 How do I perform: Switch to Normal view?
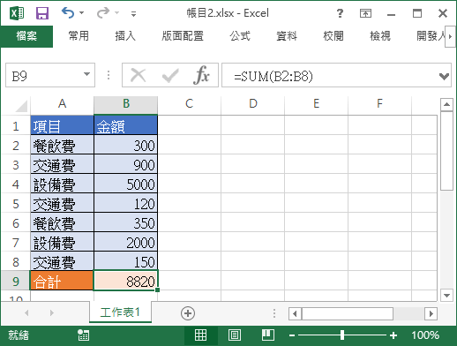coord(200,335)
